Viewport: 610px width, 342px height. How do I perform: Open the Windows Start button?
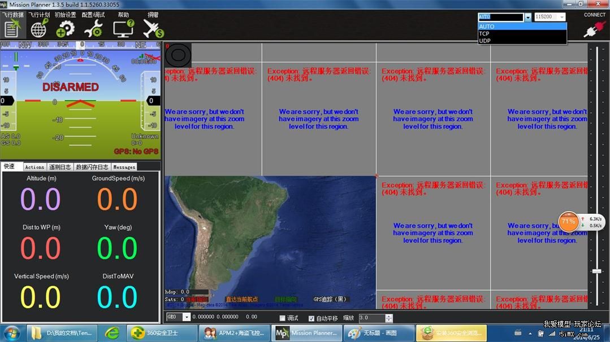pyautogui.click(x=11, y=333)
